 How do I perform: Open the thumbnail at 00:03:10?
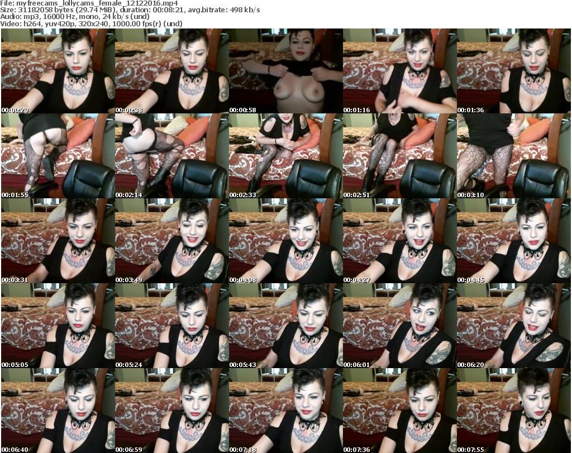point(514,156)
